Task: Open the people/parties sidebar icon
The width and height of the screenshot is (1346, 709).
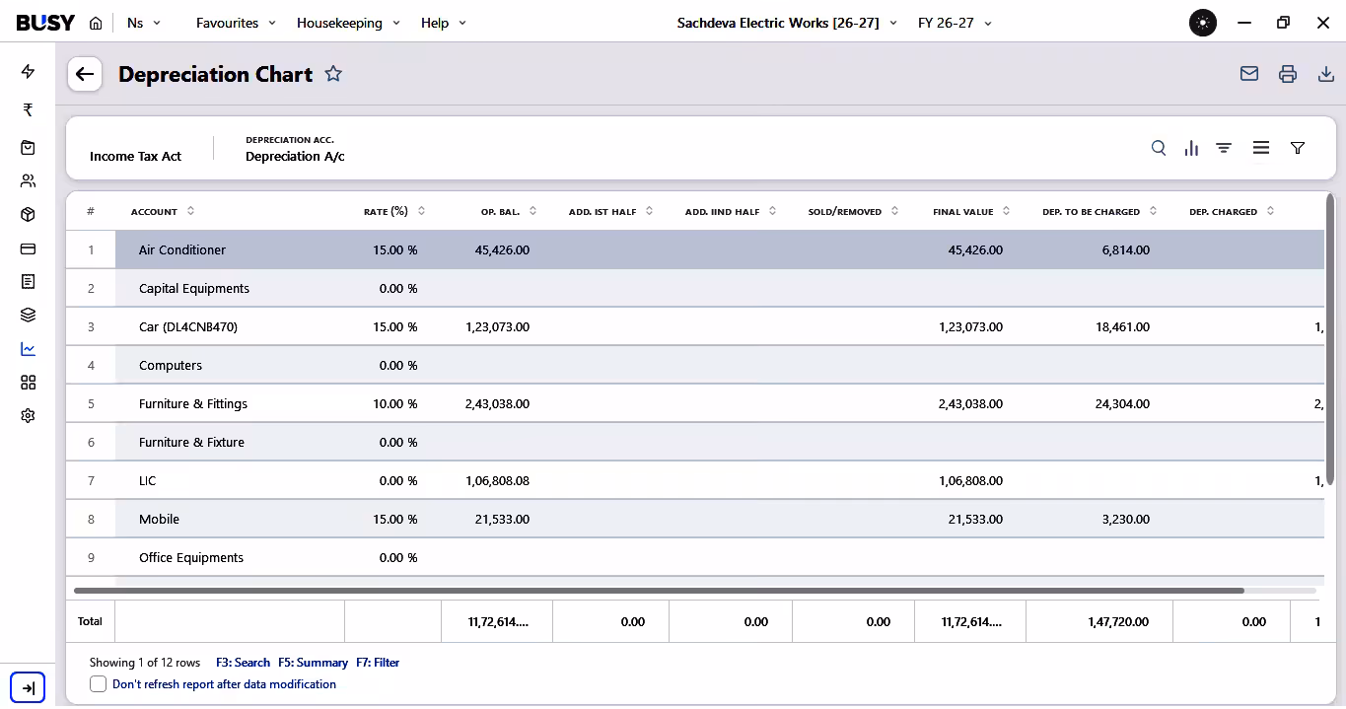Action: click(28, 180)
